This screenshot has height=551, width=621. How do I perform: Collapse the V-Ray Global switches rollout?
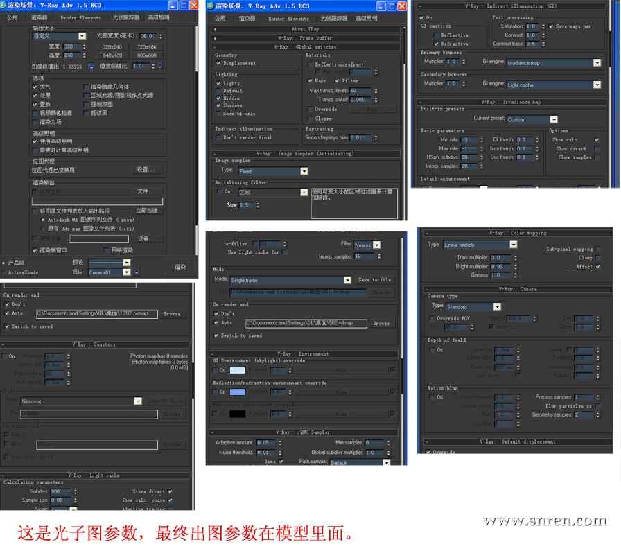306,47
